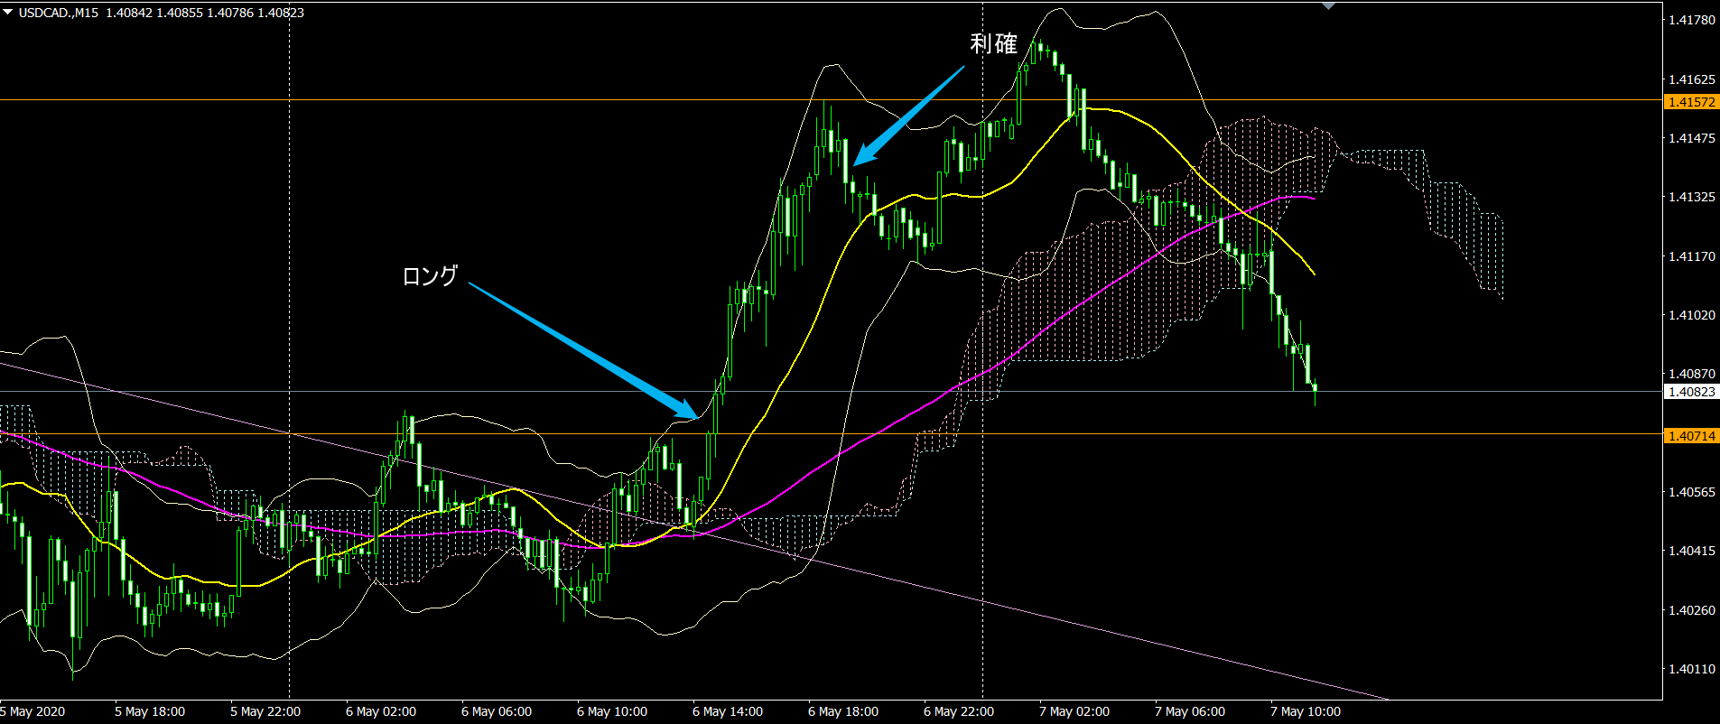
Task: Click the gray chart shift triangle marker at top
Action: (1328, 5)
